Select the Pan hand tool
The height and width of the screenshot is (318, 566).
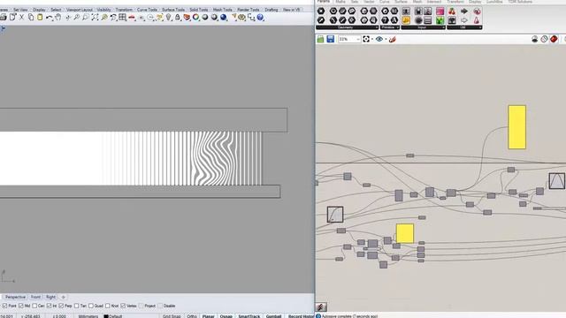click(58, 17)
